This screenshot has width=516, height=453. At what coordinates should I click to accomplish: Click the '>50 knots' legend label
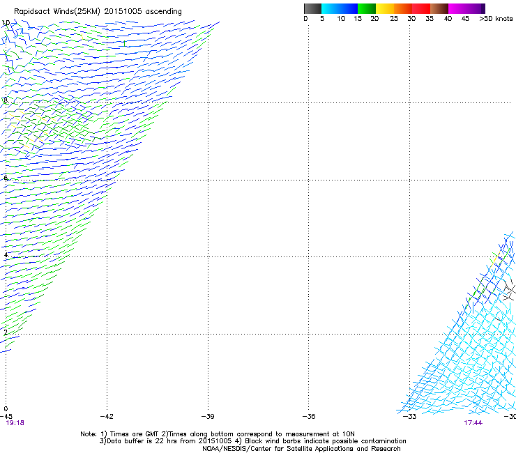coord(496,19)
